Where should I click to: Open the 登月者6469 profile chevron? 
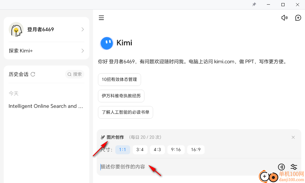[83, 29]
